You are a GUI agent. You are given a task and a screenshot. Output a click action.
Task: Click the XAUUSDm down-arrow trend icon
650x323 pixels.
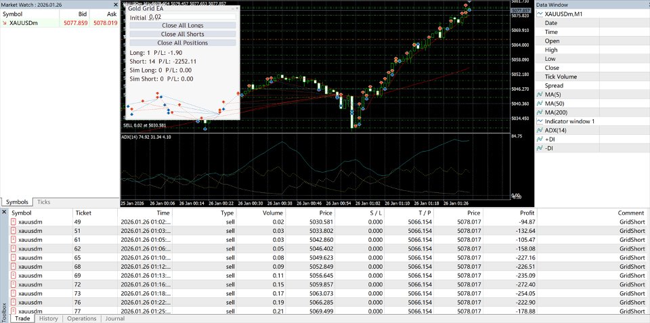tap(5, 23)
